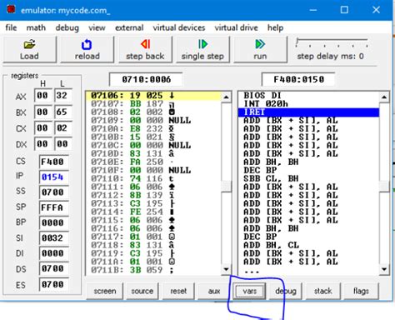Click the BX low byte field 65
Image resolution: width=395 pixels, height=320 pixels.
(62, 112)
